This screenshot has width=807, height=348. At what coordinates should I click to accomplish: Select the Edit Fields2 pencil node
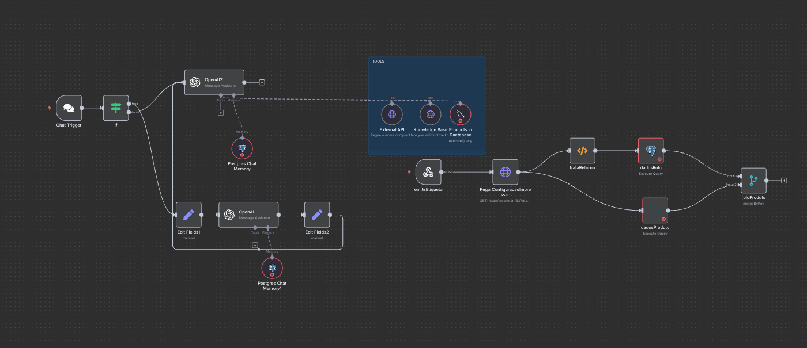tap(316, 215)
